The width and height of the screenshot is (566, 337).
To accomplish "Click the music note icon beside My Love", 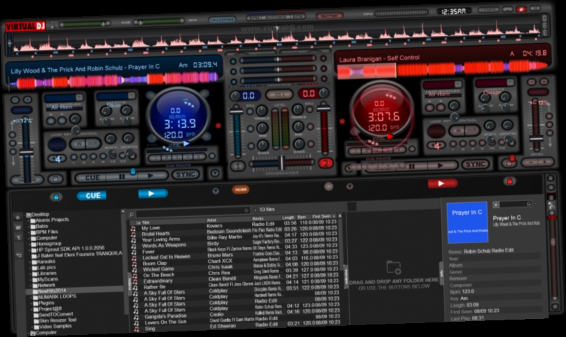I will [133, 229].
